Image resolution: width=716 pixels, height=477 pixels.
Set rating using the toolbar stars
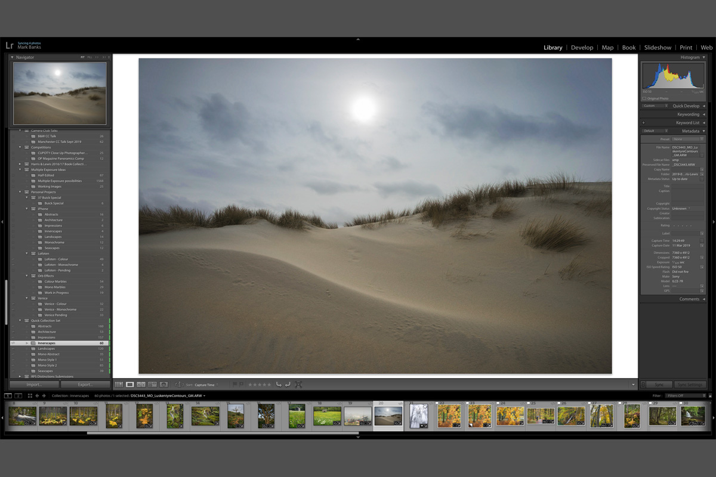point(260,385)
